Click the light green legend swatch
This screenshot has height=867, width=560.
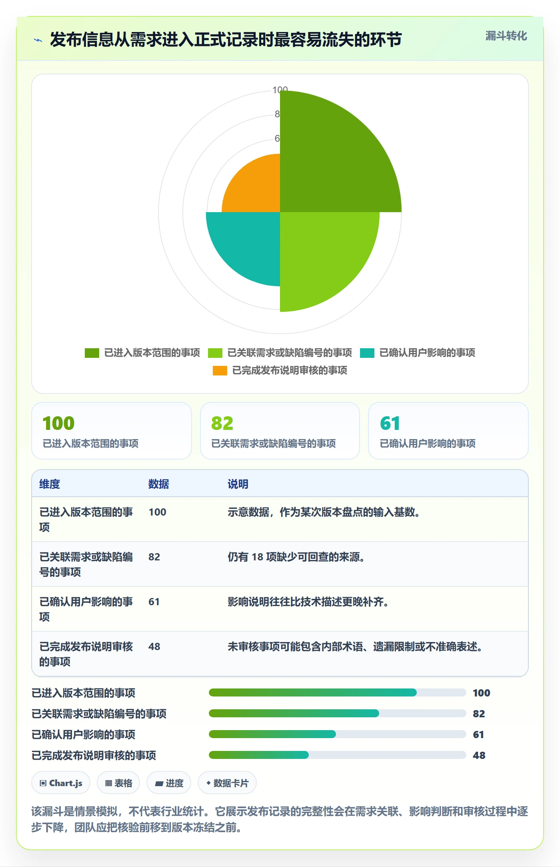click(215, 353)
